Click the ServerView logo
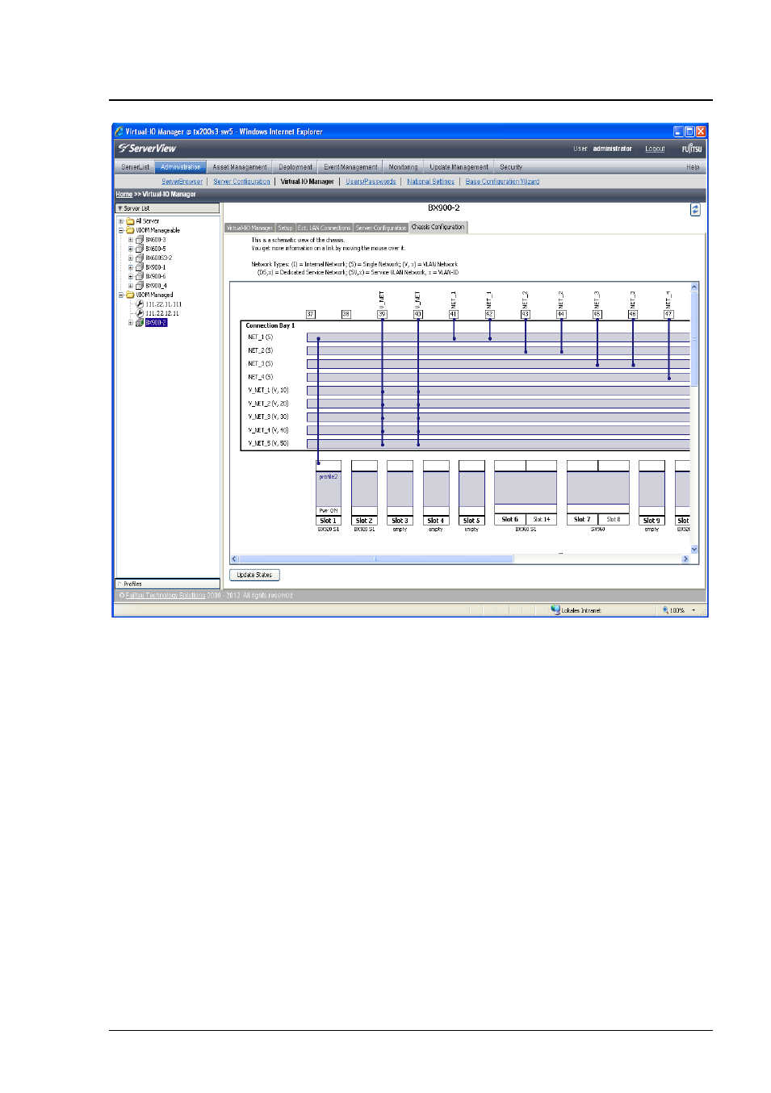771x1093 pixels. [147, 149]
